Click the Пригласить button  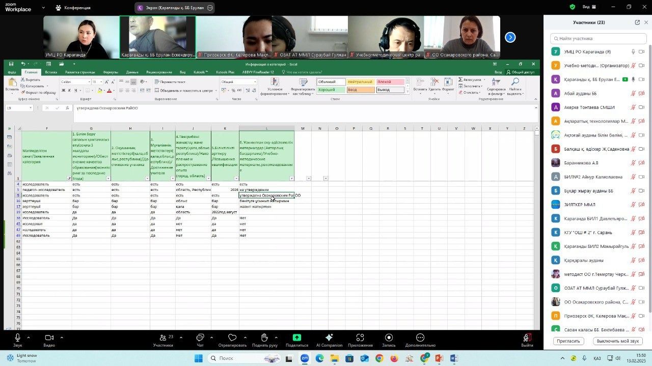coord(568,341)
